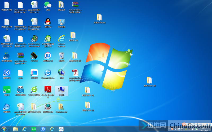The width and height of the screenshot is (212, 132).
Task: Select the 大白菜超级U盘 cabbage icon
Action: coord(48,41)
